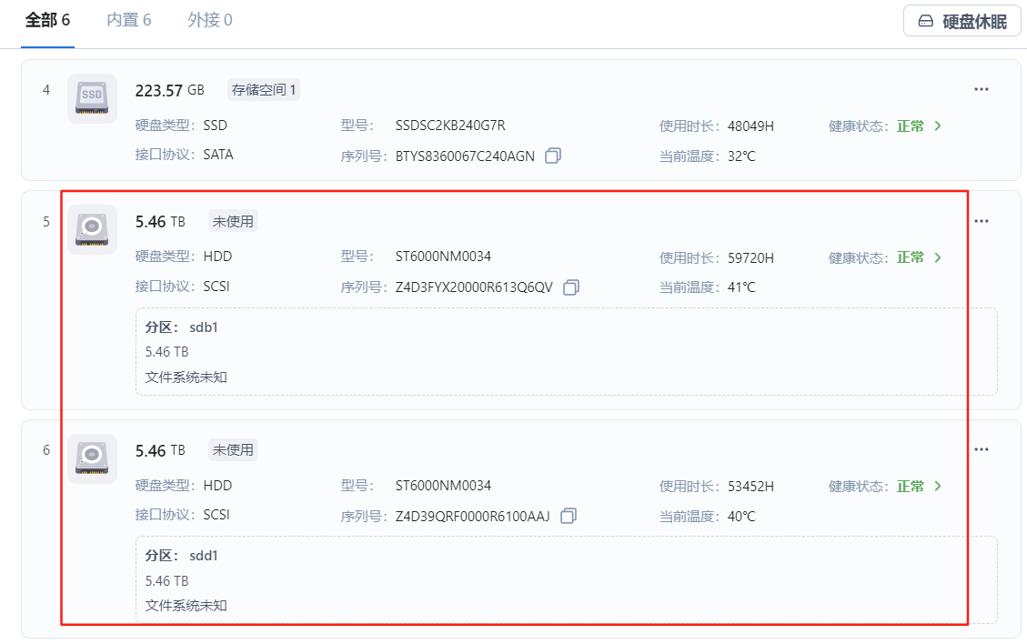Open more options for disk 5
Image resolution: width=1027 pixels, height=644 pixels.
coord(981,221)
